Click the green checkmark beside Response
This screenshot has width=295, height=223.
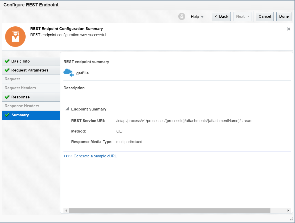(7, 97)
